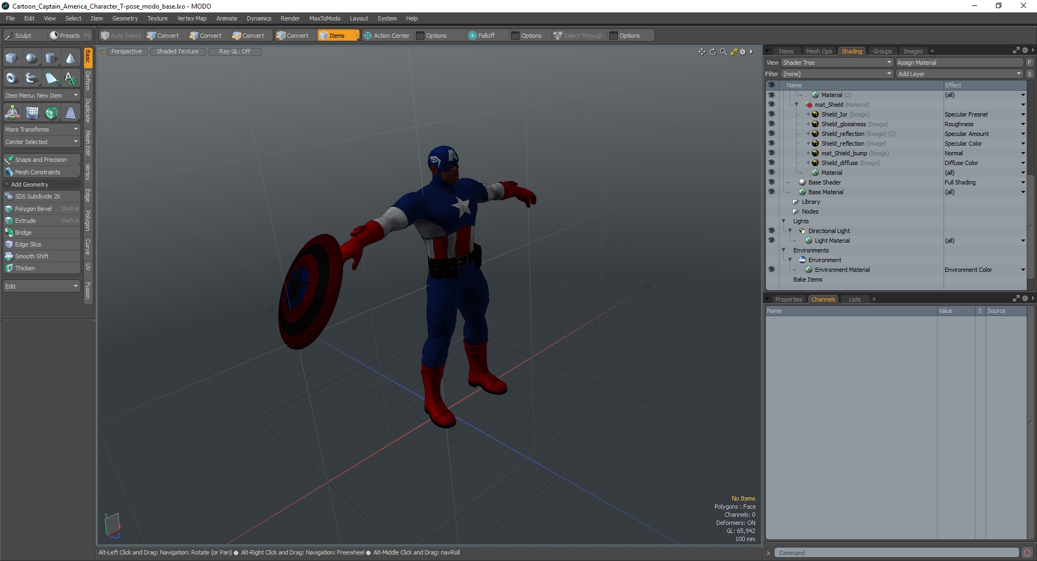The image size is (1037, 561).
Task: Choose the Bridge tool
Action: (x=42, y=232)
